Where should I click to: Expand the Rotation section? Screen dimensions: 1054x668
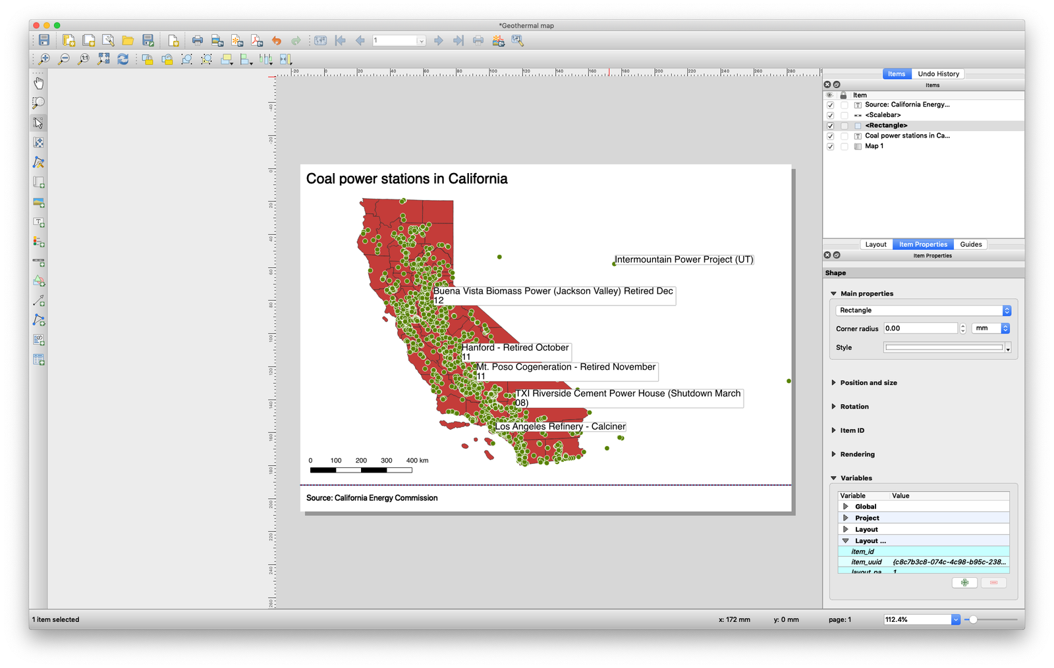pyautogui.click(x=833, y=407)
